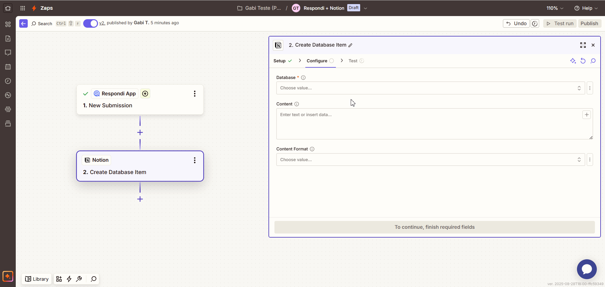Show Content field info icon
The image size is (605, 287).
[297, 104]
